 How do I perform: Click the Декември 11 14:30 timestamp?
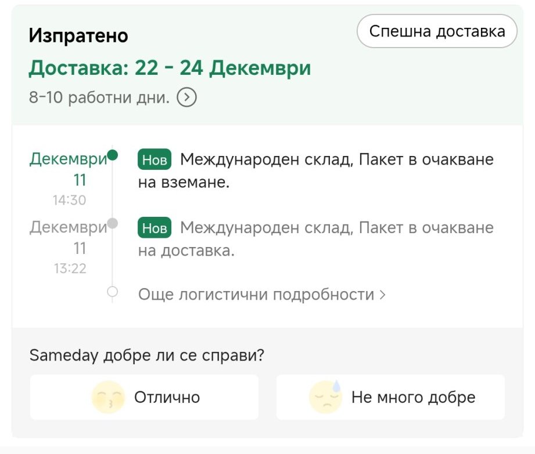69,179
